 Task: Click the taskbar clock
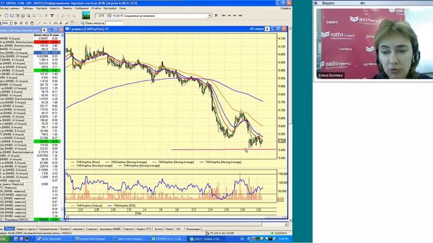click(283, 239)
